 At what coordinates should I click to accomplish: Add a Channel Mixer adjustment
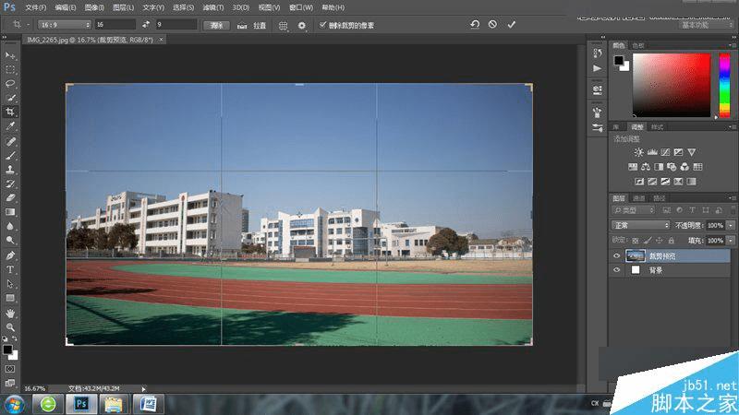[x=684, y=167]
